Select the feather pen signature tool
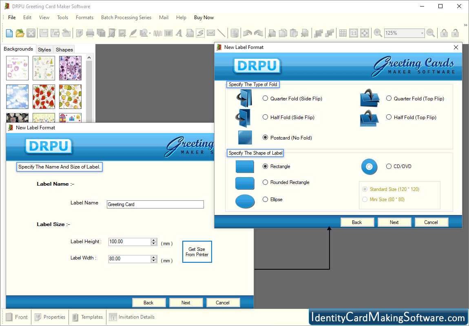Screen dimensions: 469x326 tap(133, 33)
